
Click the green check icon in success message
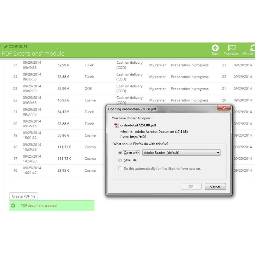[x=13, y=205]
